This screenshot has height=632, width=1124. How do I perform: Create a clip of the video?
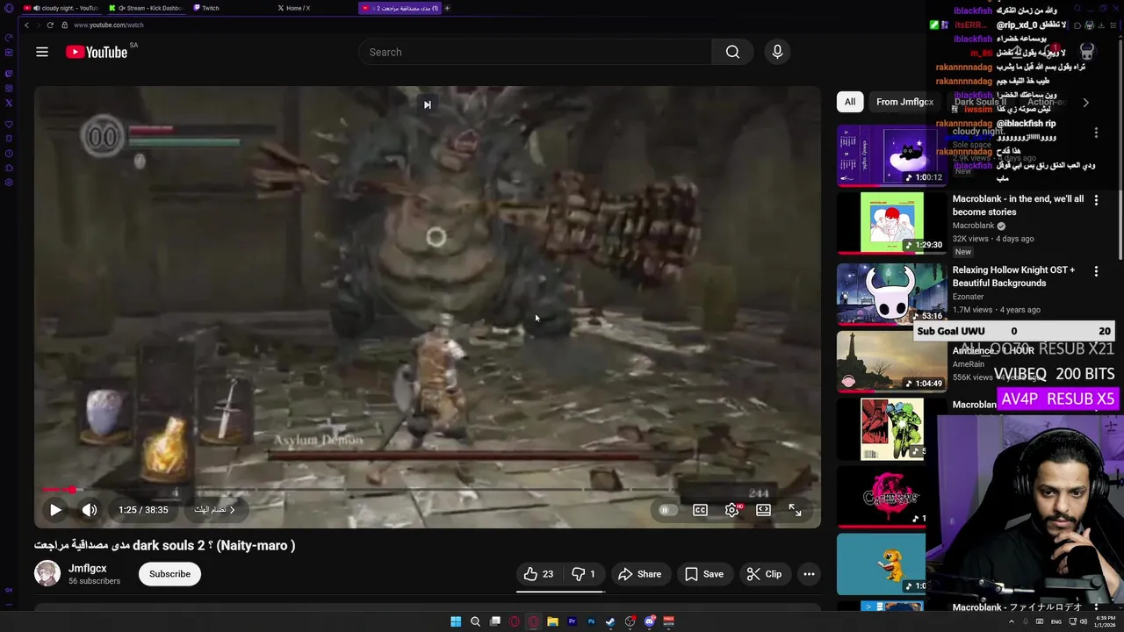pyautogui.click(x=764, y=574)
